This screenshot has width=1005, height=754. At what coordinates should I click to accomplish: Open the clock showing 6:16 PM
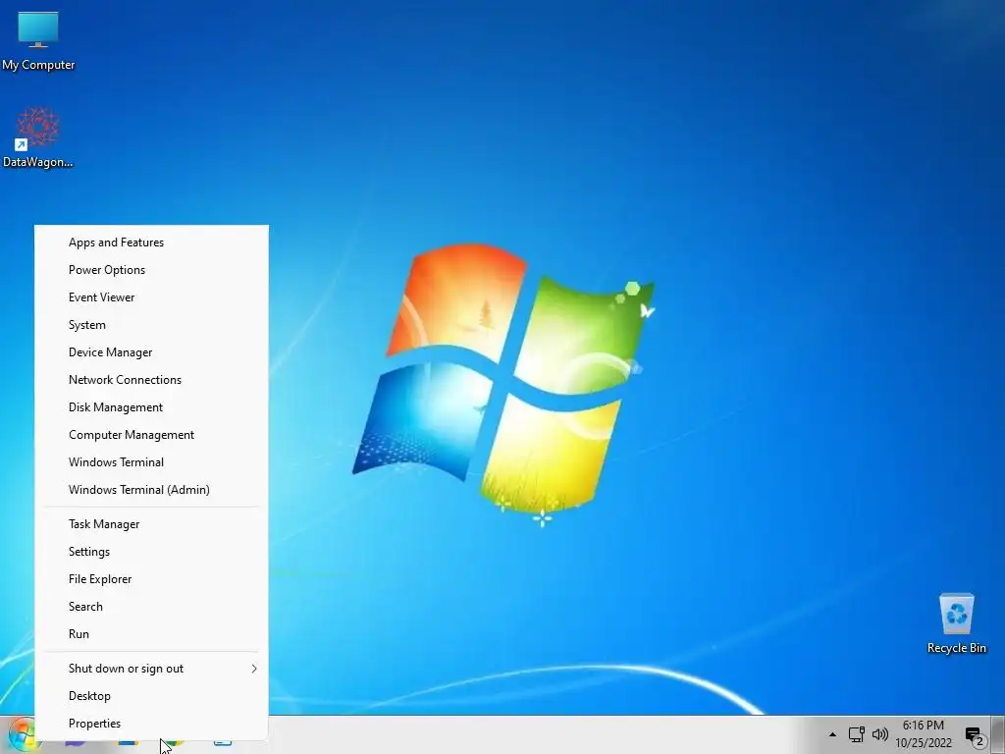923,734
